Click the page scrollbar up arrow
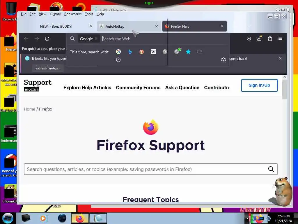The height and width of the screenshot is (224, 298). 285,77
